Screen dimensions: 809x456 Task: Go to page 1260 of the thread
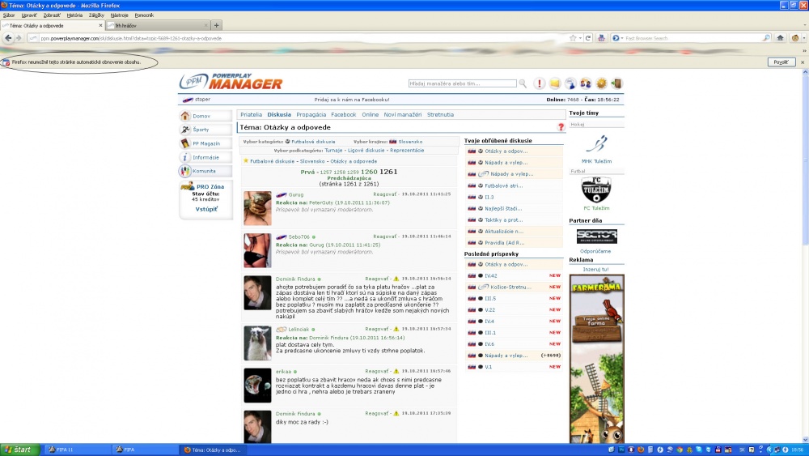(x=369, y=172)
